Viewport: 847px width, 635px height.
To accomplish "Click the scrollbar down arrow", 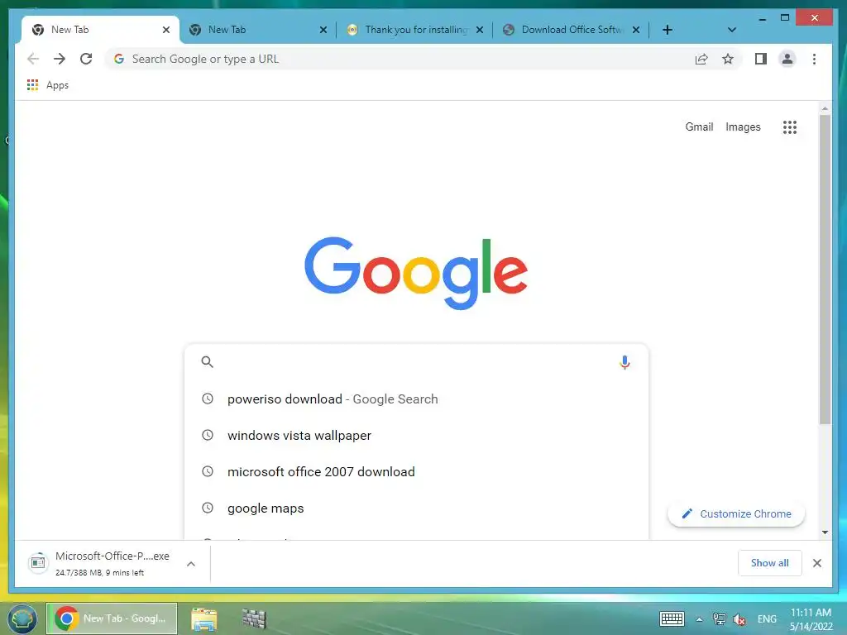I will pyautogui.click(x=825, y=532).
